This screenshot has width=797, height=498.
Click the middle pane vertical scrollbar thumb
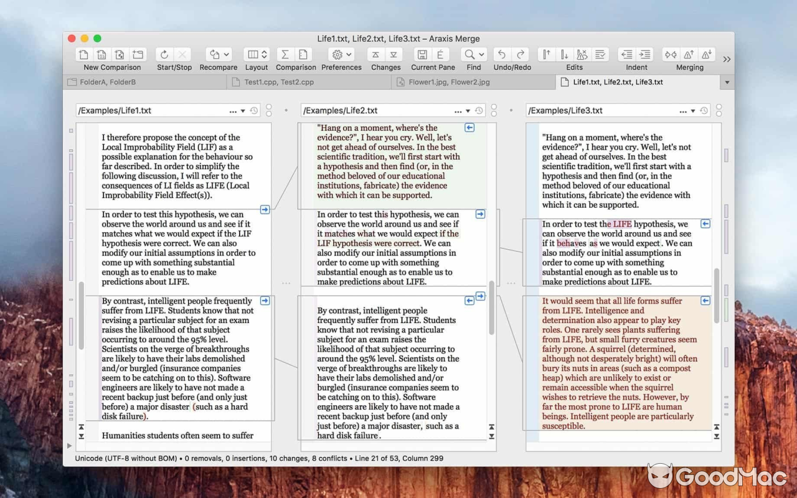(492, 306)
